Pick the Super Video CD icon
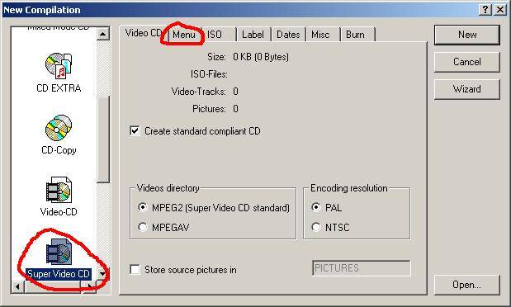 (59, 251)
